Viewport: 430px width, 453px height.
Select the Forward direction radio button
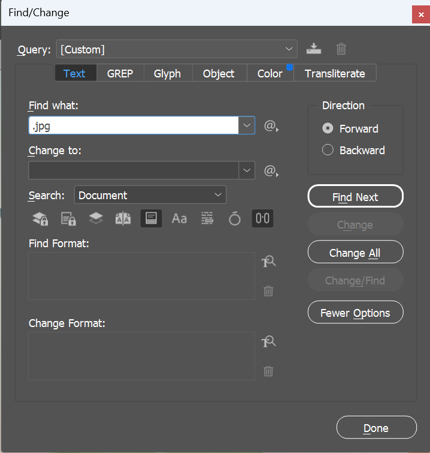coord(328,128)
